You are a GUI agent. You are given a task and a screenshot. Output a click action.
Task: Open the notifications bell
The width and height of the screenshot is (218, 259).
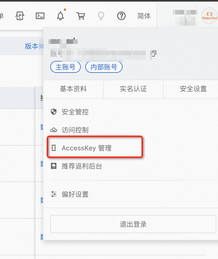(x=60, y=16)
